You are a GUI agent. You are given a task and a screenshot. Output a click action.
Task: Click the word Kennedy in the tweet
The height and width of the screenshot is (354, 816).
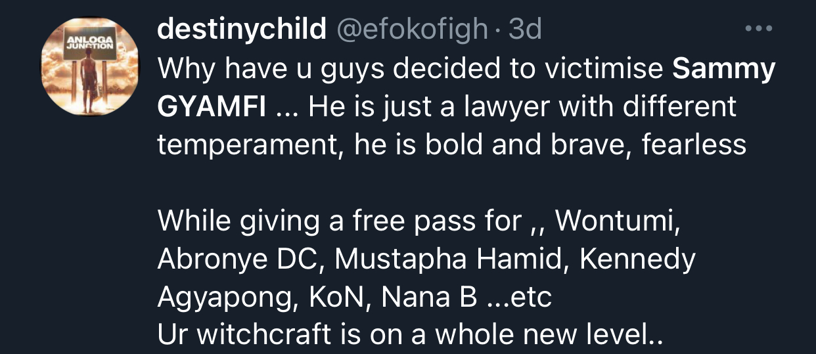[637, 260]
